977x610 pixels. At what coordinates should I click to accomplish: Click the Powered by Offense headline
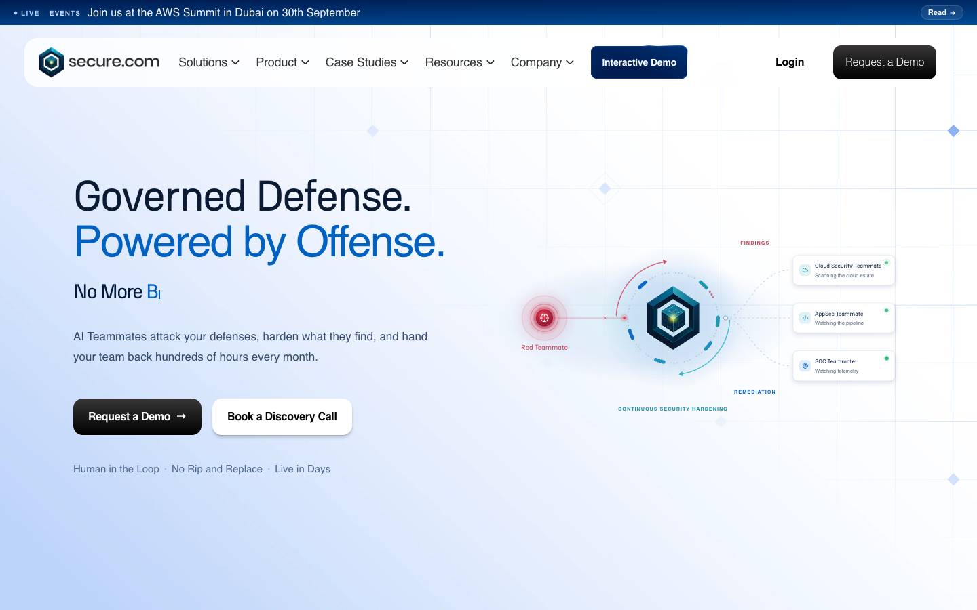(260, 242)
